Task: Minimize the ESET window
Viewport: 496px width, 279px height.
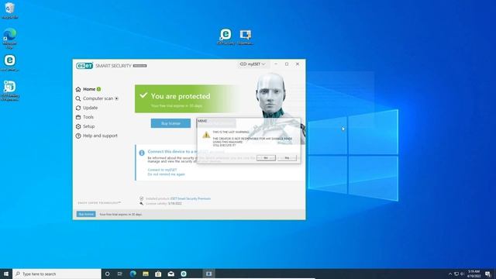Action: click(276, 64)
